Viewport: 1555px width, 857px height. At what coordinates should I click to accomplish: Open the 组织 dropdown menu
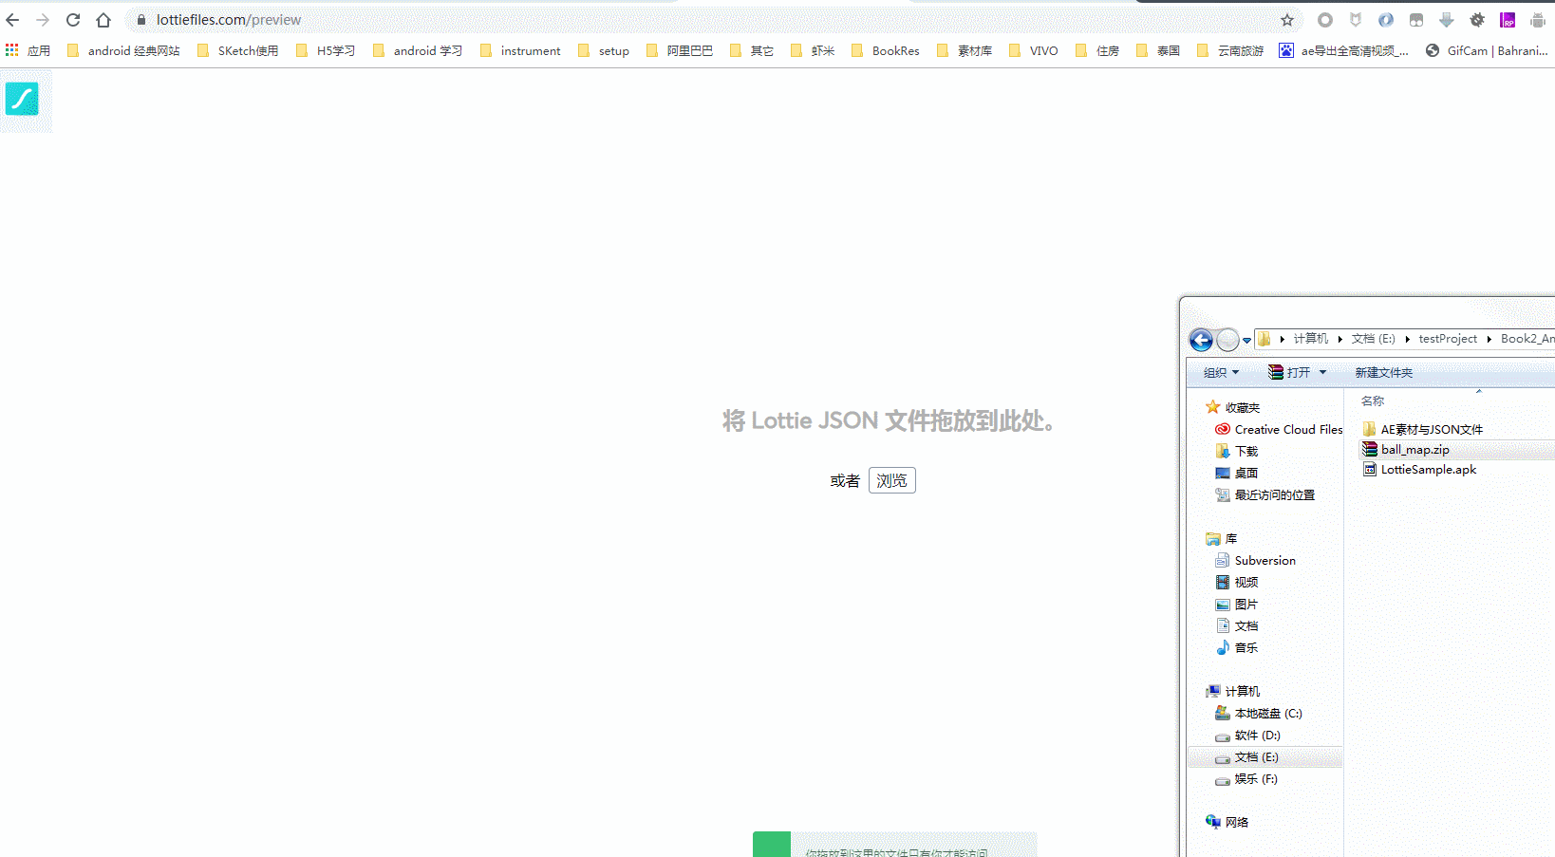point(1221,372)
